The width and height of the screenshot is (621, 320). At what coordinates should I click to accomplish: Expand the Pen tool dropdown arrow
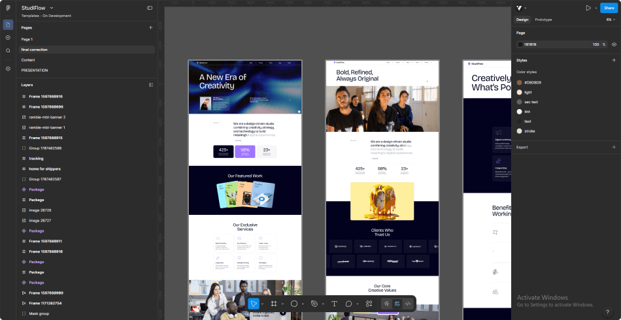point(323,304)
